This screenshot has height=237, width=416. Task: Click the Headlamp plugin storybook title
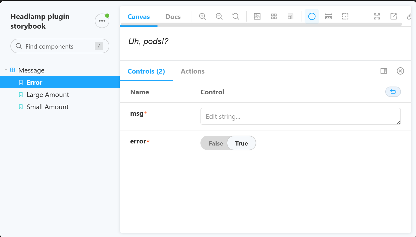point(40,21)
